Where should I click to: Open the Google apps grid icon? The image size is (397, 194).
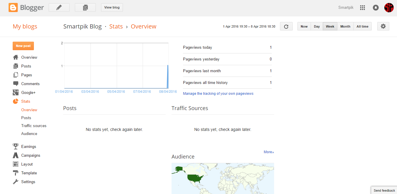click(x=363, y=8)
